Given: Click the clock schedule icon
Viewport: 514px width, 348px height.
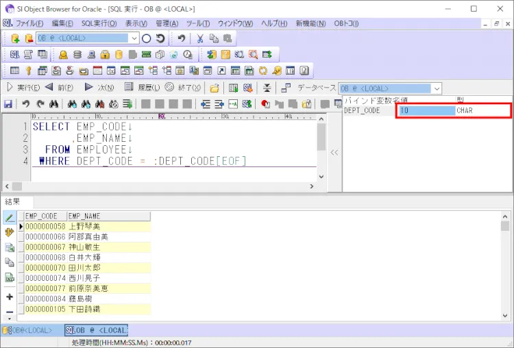Looking at the screenshot, I should (188, 54).
